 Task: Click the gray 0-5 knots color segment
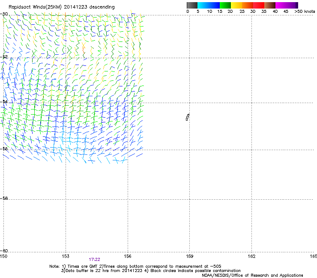[x=192, y=5]
